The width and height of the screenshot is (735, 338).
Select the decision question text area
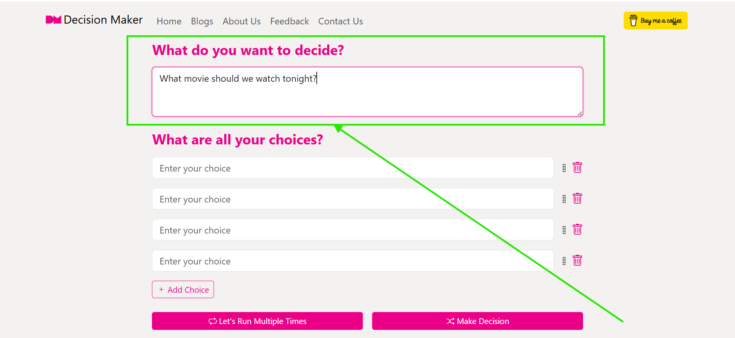(367, 91)
